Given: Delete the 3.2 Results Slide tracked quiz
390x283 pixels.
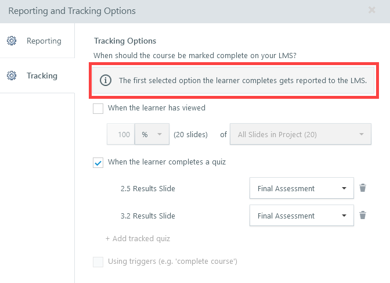Looking at the screenshot, I should pos(363,216).
